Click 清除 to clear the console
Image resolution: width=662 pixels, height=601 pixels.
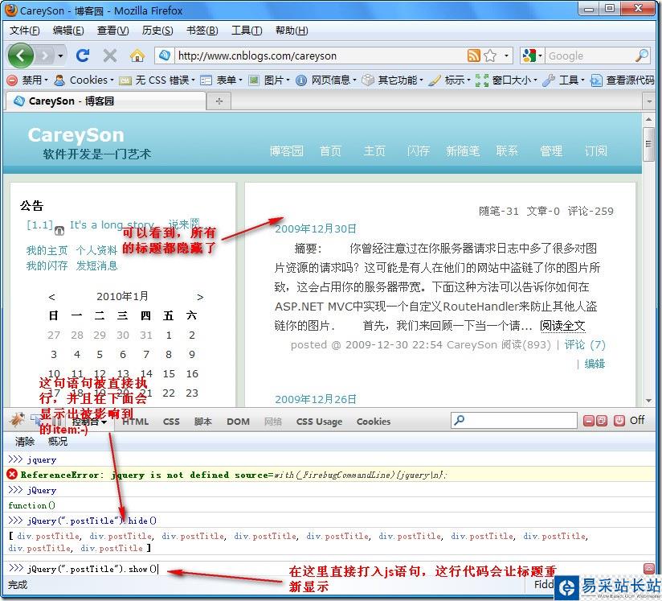point(24,441)
